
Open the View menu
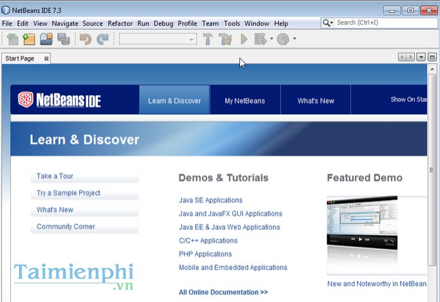click(40, 24)
